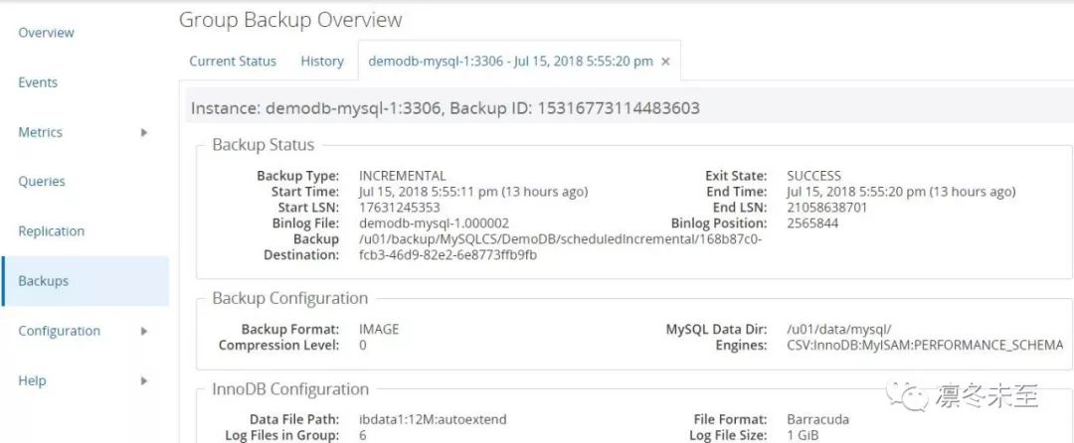Click the Backup ID header line
Screen dimensions: 1074x443
(x=445, y=107)
